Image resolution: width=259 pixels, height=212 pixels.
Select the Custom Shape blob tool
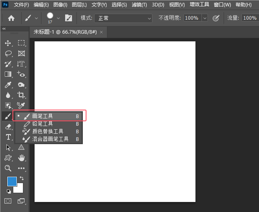pos(8,158)
